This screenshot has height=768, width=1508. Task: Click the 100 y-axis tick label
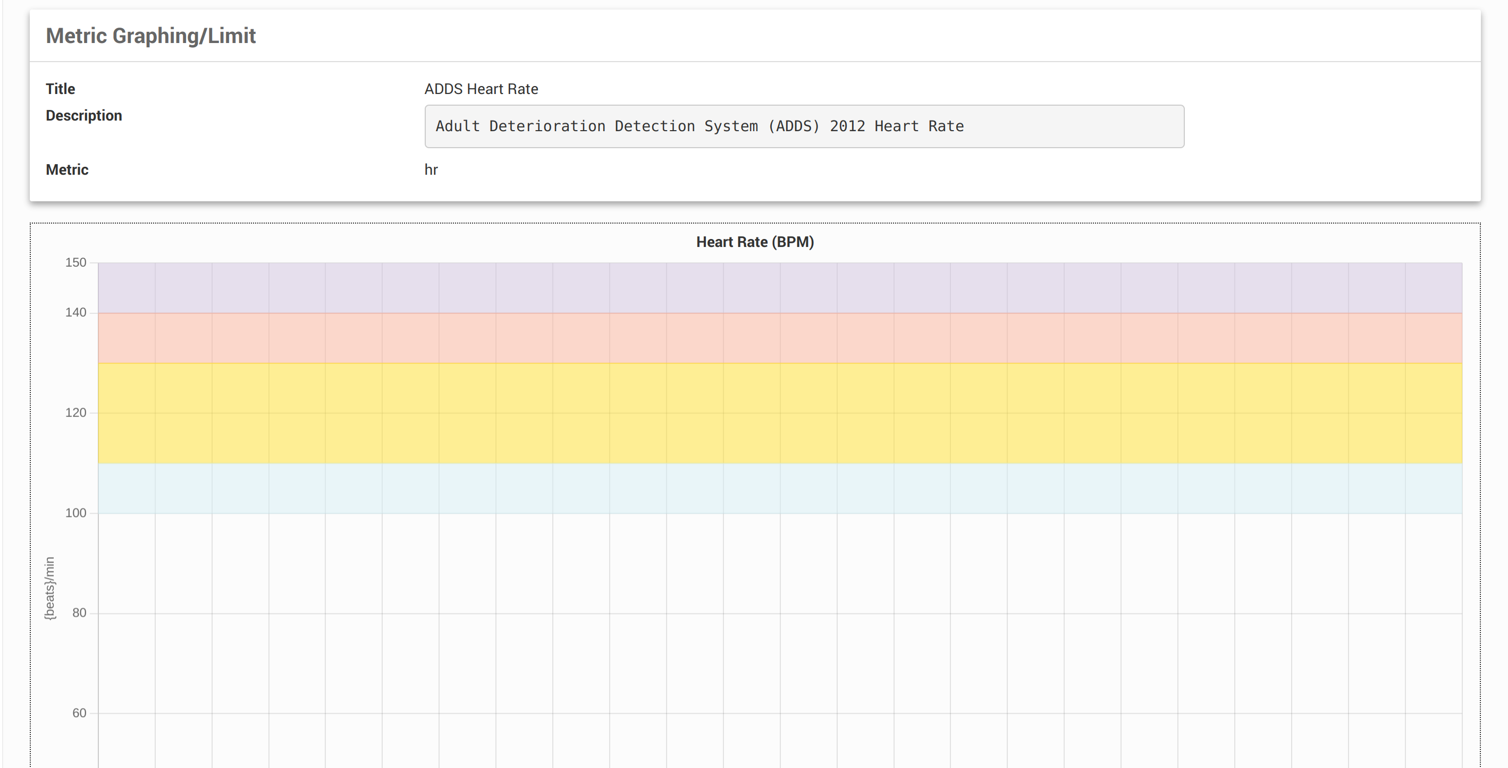click(75, 513)
